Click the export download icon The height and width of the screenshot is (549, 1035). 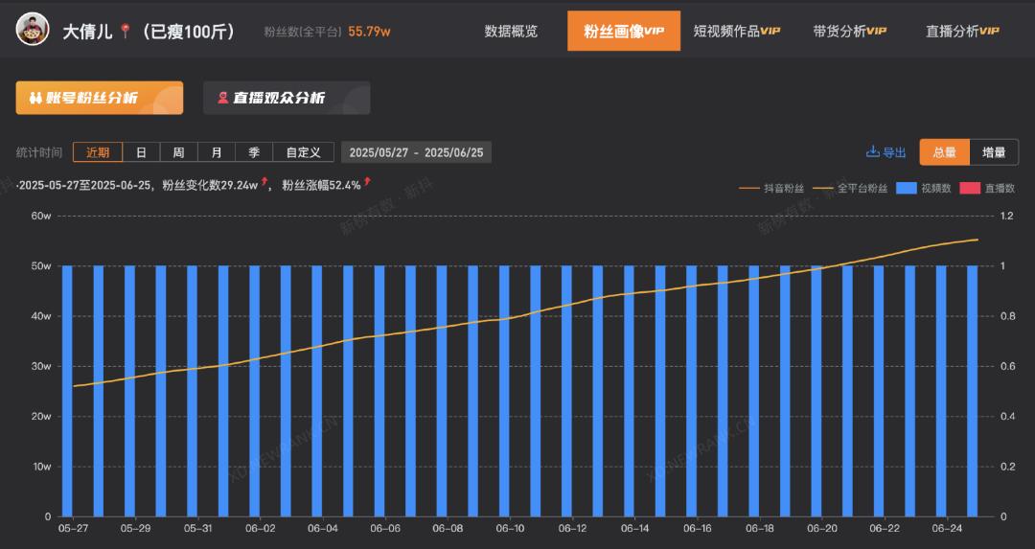click(x=872, y=151)
